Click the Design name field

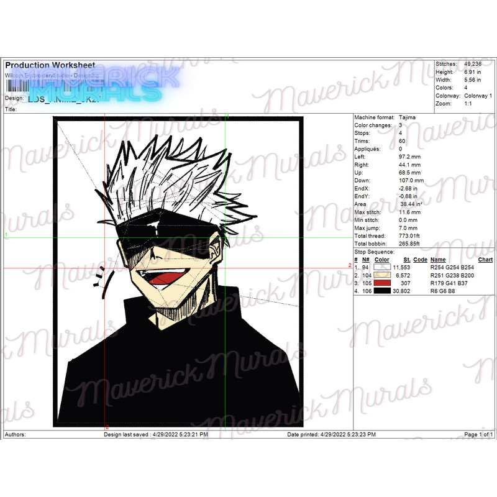coord(68,98)
